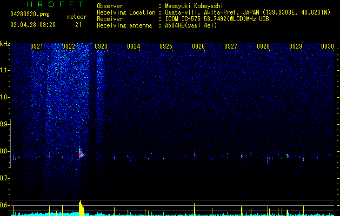Click the 0925 time marker
Viewport: 340px width, 216px height.
pyautogui.click(x=166, y=46)
